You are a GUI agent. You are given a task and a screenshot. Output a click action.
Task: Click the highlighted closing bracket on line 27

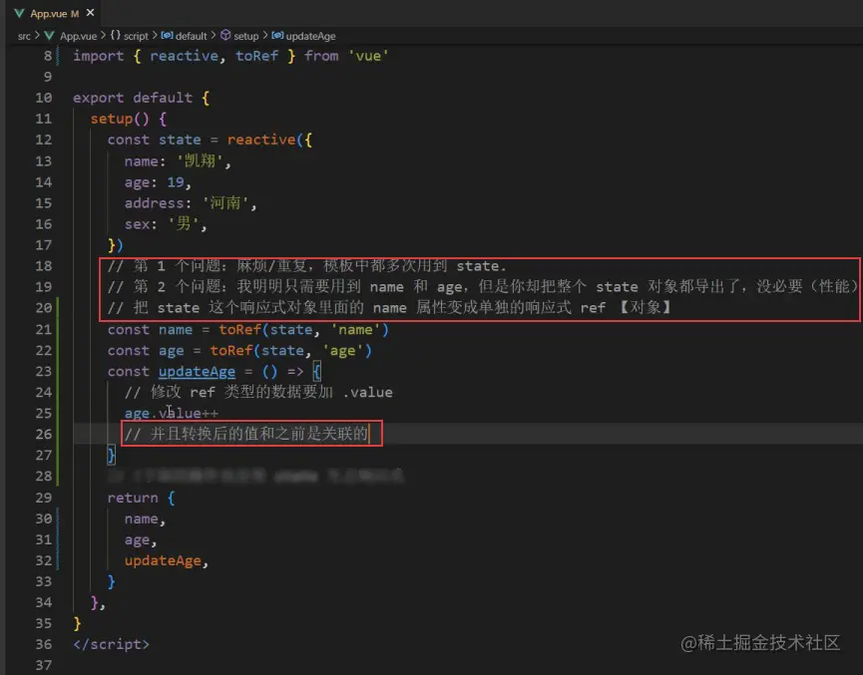111,455
